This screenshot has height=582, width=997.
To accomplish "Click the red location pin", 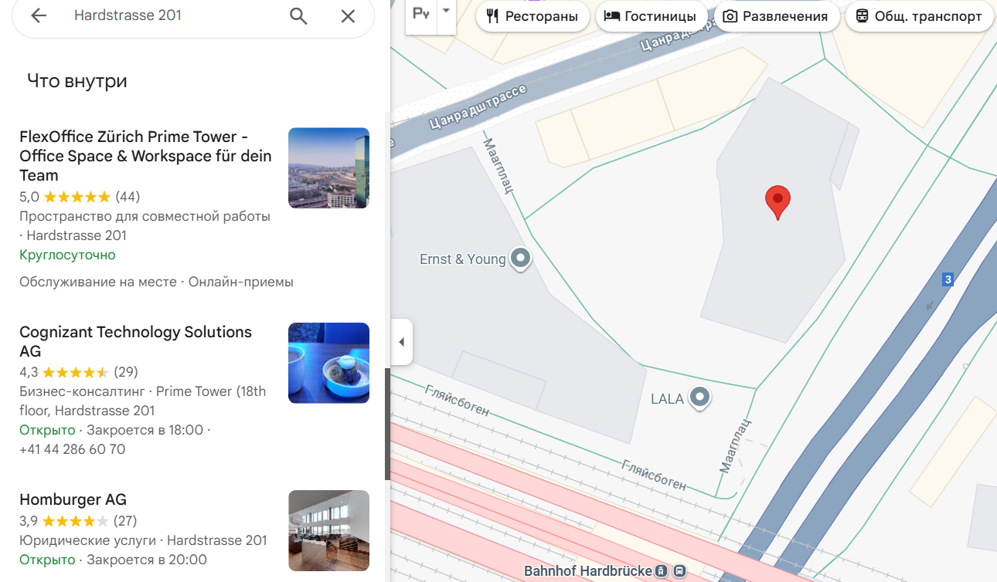I will (778, 202).
